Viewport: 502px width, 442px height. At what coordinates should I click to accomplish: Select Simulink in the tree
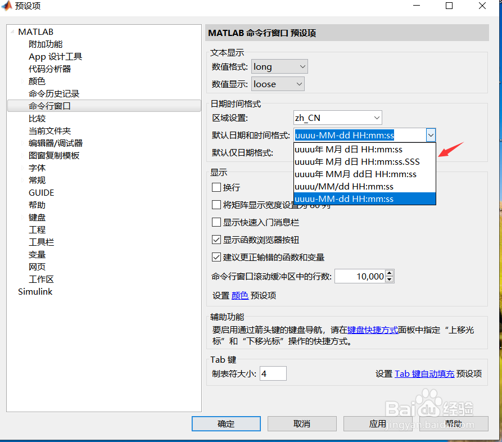(35, 292)
